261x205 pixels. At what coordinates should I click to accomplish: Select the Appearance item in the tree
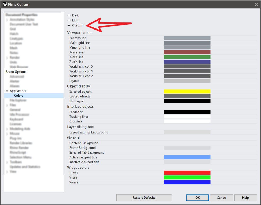(18, 91)
